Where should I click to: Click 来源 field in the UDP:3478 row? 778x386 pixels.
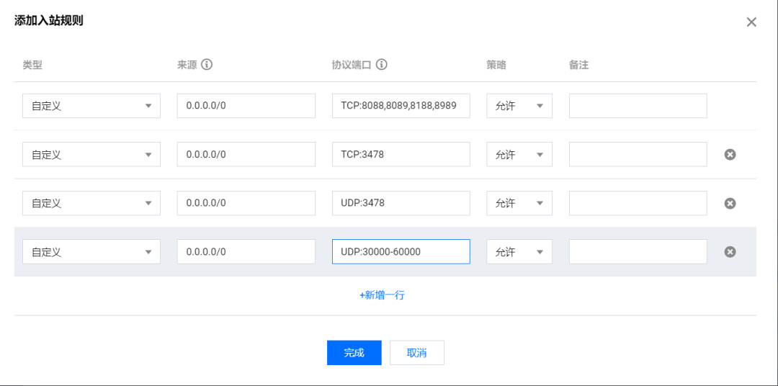pos(246,203)
